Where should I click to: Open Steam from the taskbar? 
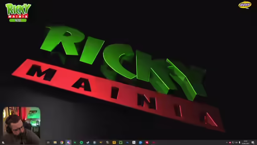(x=88, y=143)
